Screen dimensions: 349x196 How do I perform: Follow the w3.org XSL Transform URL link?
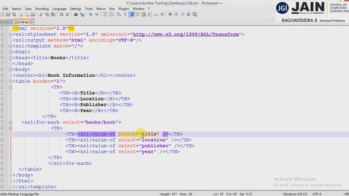point(186,34)
